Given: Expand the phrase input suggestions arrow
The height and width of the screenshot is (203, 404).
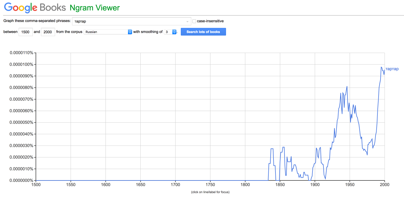Looking at the screenshot, I should click(x=187, y=21).
